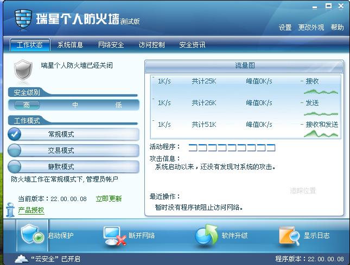Minimize the firewall window
The image size is (350, 265).
coord(315,7)
